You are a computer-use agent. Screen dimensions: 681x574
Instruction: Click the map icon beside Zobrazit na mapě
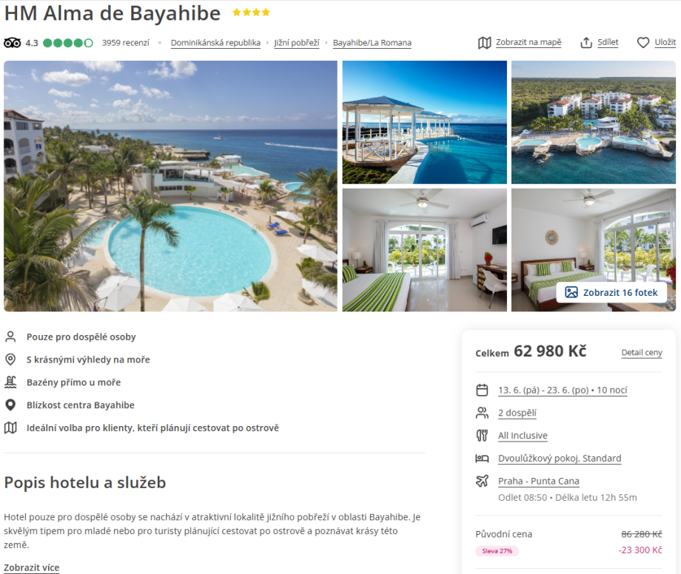point(484,42)
